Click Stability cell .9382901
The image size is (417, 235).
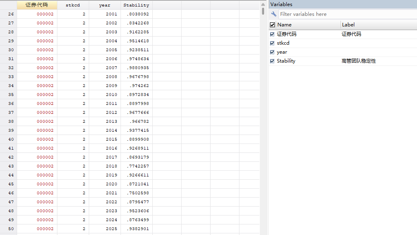point(136,228)
